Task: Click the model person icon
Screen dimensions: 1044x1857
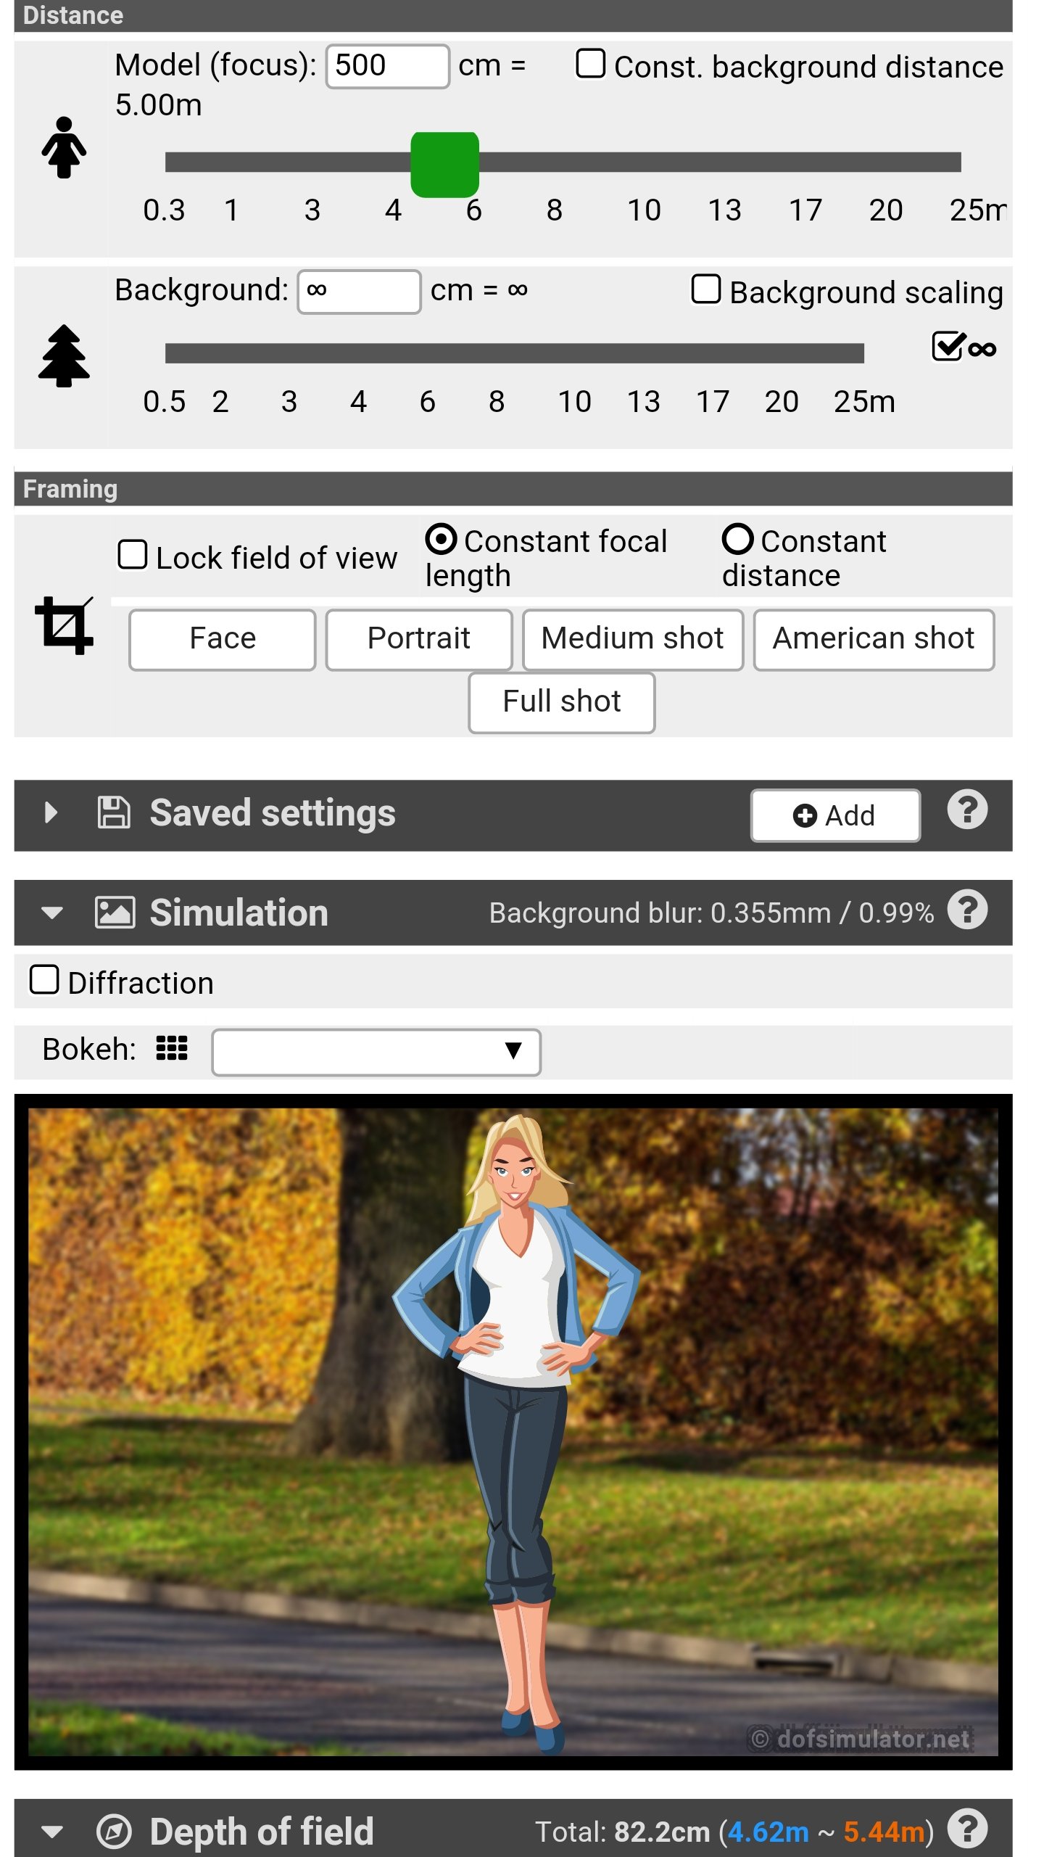Action: [x=64, y=147]
